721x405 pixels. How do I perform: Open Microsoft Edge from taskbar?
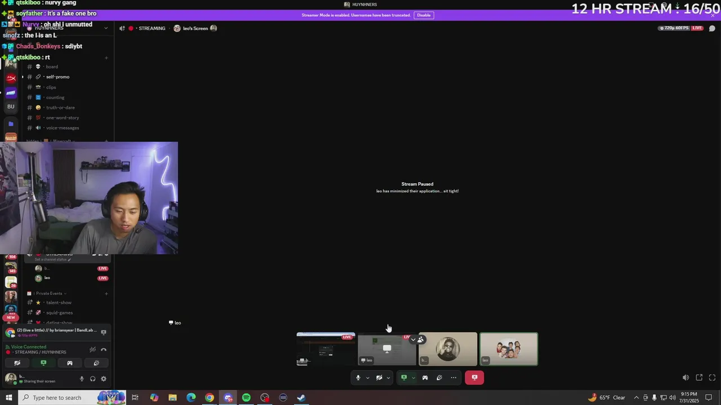tap(191, 398)
